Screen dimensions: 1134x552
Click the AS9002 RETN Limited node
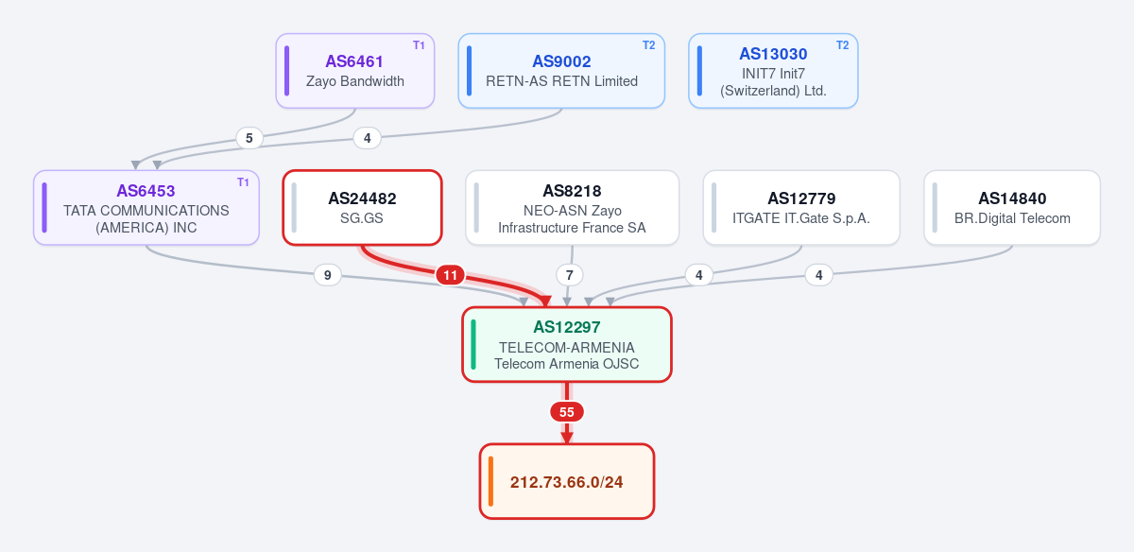561,71
